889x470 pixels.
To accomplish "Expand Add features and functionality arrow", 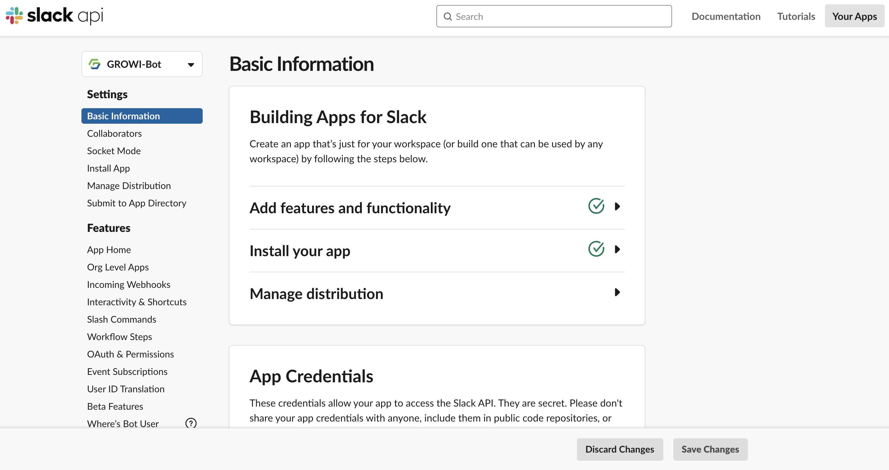I will pyautogui.click(x=617, y=206).
